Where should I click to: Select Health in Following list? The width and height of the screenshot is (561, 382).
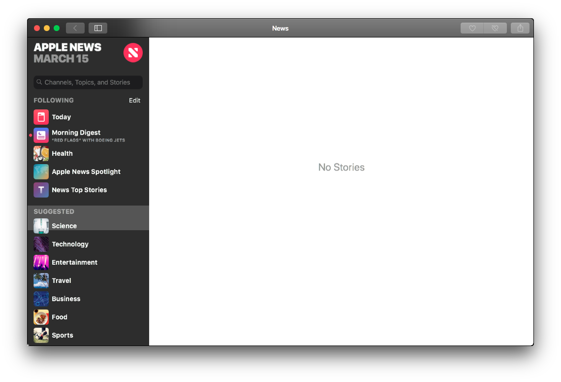(x=62, y=153)
